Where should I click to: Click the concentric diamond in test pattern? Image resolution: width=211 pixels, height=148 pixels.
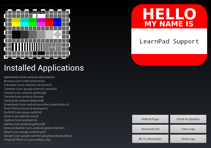pyautogui.click(x=58, y=35)
